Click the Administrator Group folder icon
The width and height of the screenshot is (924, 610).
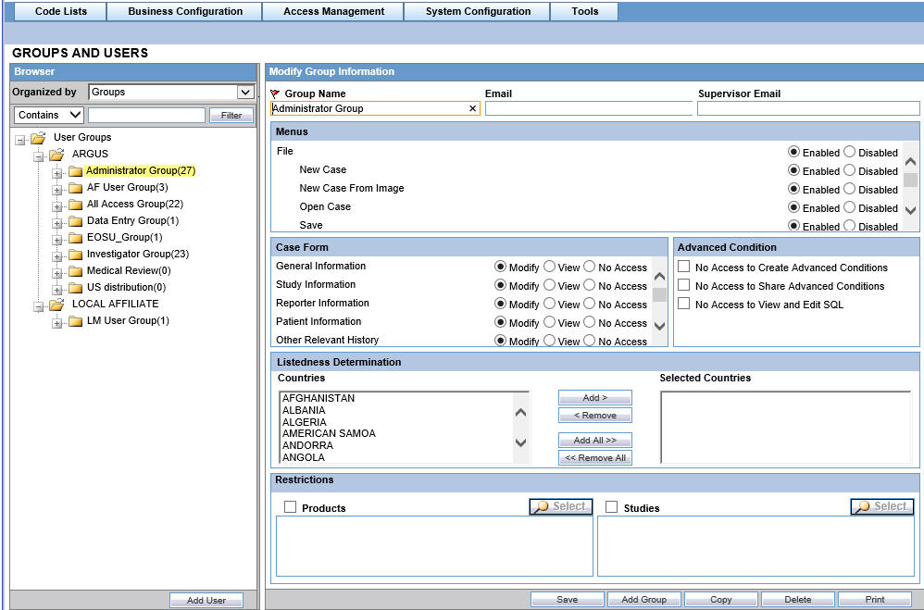[75, 171]
